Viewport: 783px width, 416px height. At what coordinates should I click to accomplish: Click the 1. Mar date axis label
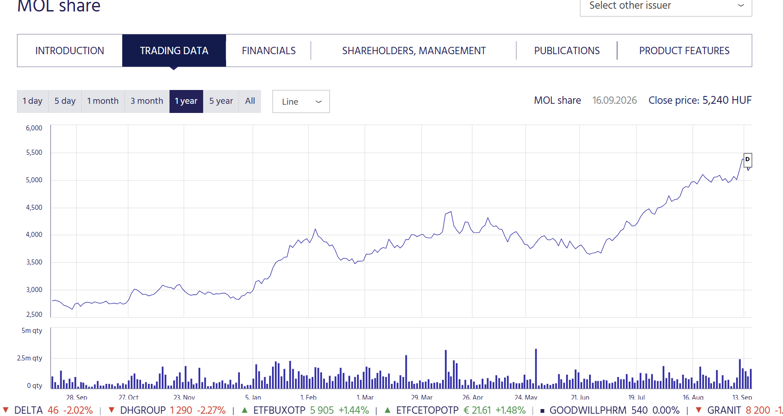click(x=365, y=397)
